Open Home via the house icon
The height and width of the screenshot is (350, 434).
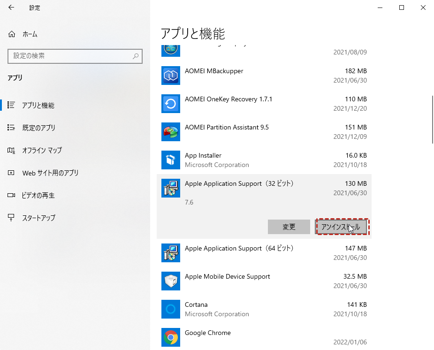(12, 34)
